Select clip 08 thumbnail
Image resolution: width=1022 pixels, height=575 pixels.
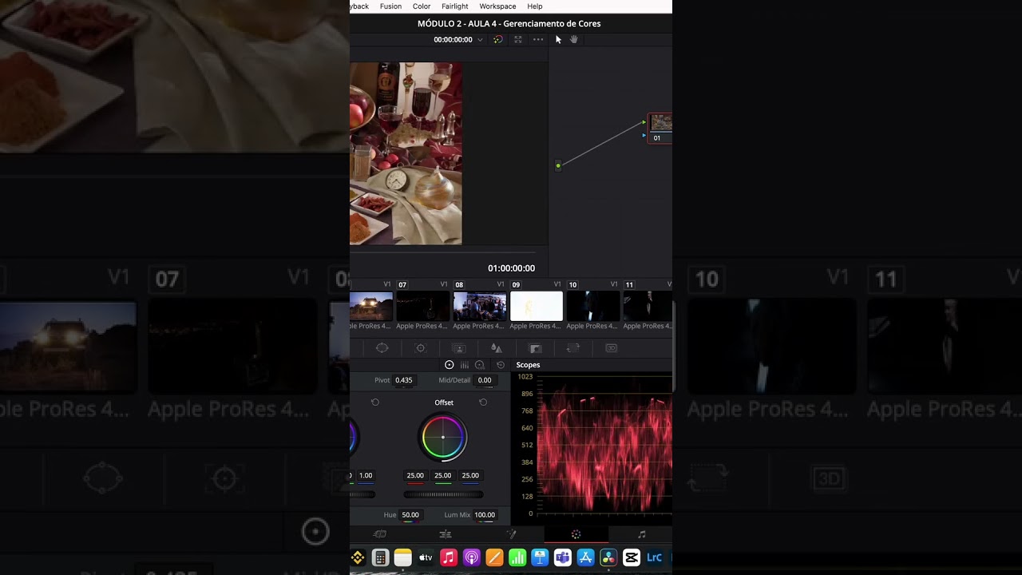point(480,306)
